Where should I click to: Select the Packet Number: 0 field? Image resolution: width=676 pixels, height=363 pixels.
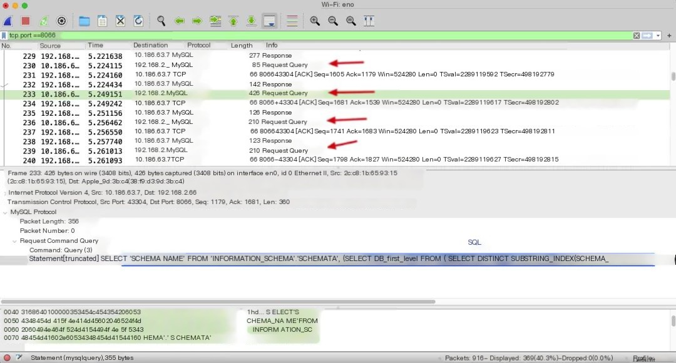click(x=48, y=231)
